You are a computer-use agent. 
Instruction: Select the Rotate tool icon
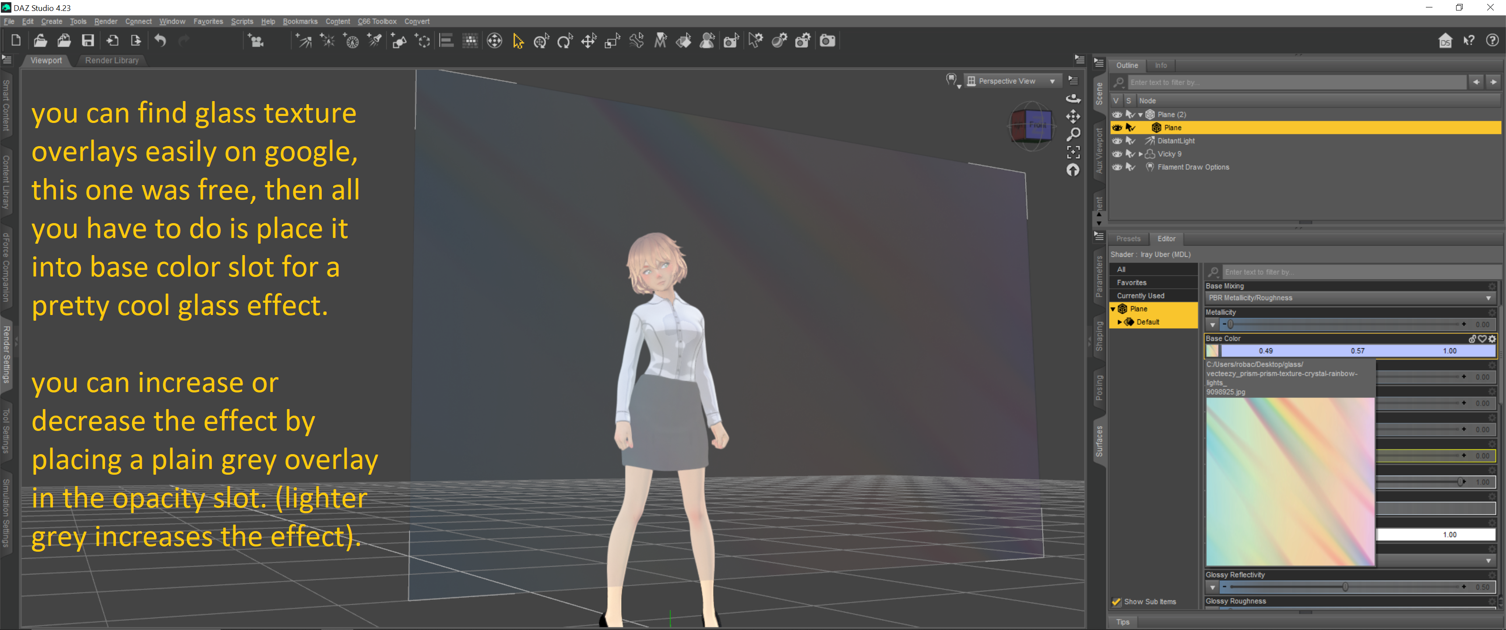tap(565, 40)
